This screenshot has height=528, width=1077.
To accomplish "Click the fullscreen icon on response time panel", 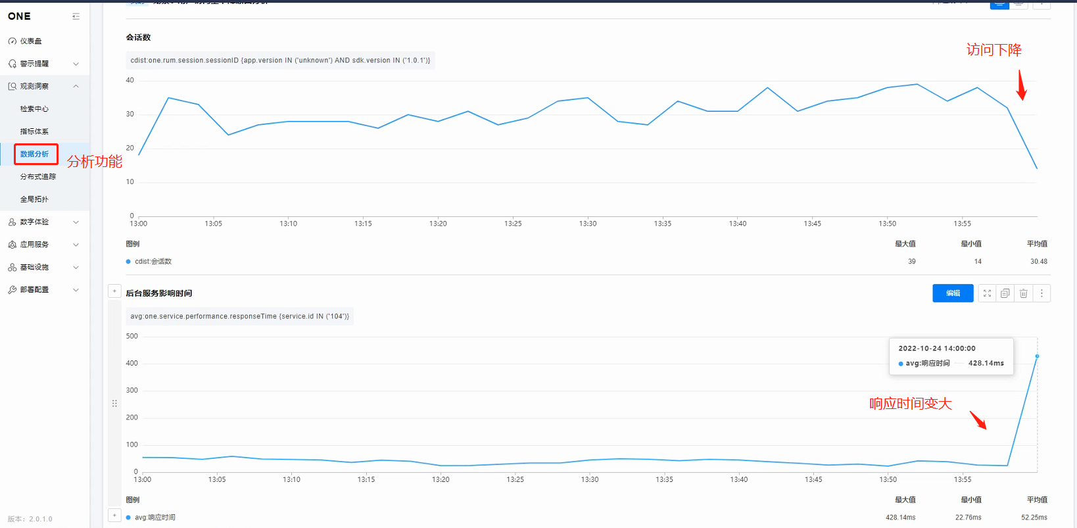I will click(x=987, y=293).
